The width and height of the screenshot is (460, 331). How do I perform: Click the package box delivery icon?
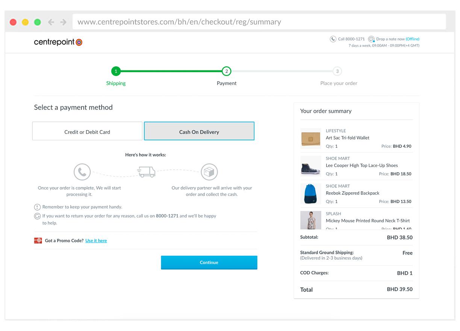pyautogui.click(x=209, y=172)
